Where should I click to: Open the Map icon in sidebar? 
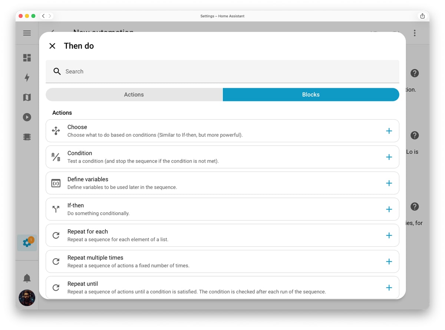point(27,97)
